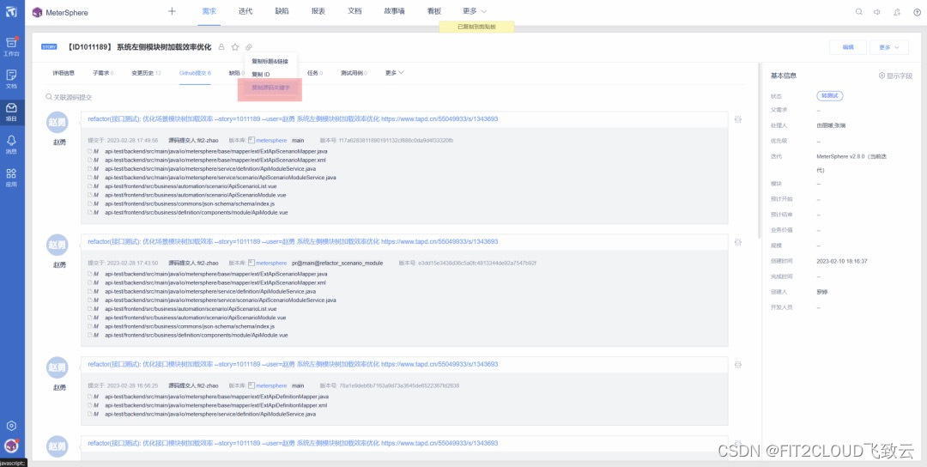Open the 消息 notifications bell icon
Viewport: 927px width, 467px height.
(x=11, y=143)
